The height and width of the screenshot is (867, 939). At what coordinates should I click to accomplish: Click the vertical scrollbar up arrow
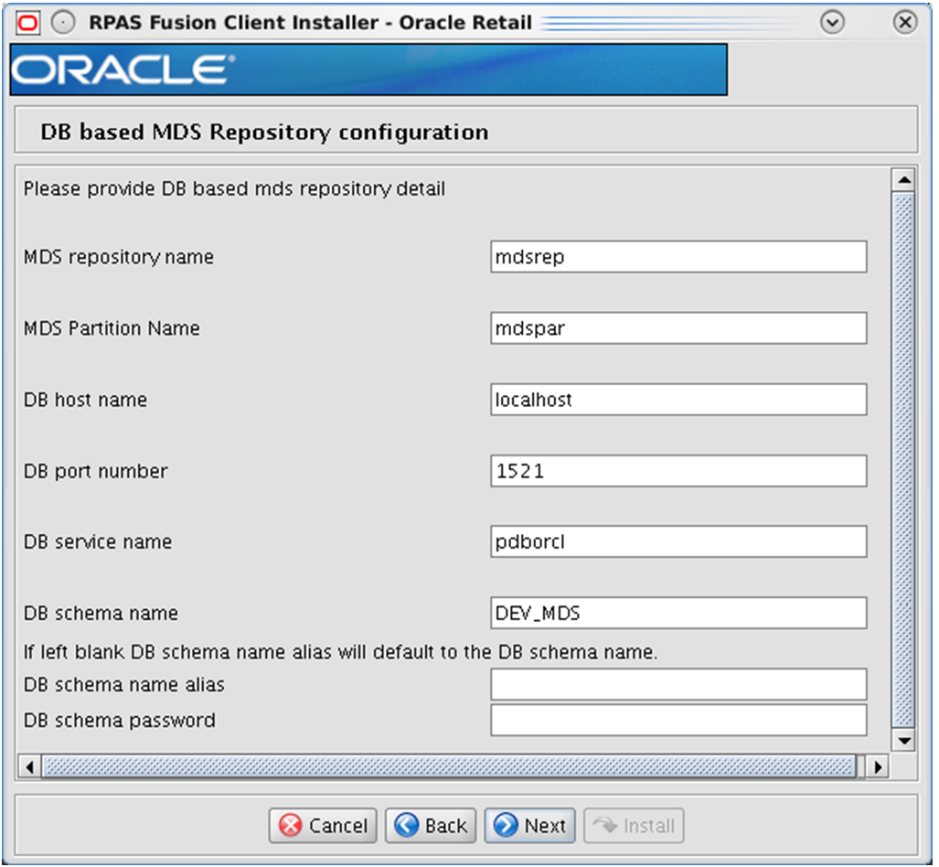pos(903,180)
